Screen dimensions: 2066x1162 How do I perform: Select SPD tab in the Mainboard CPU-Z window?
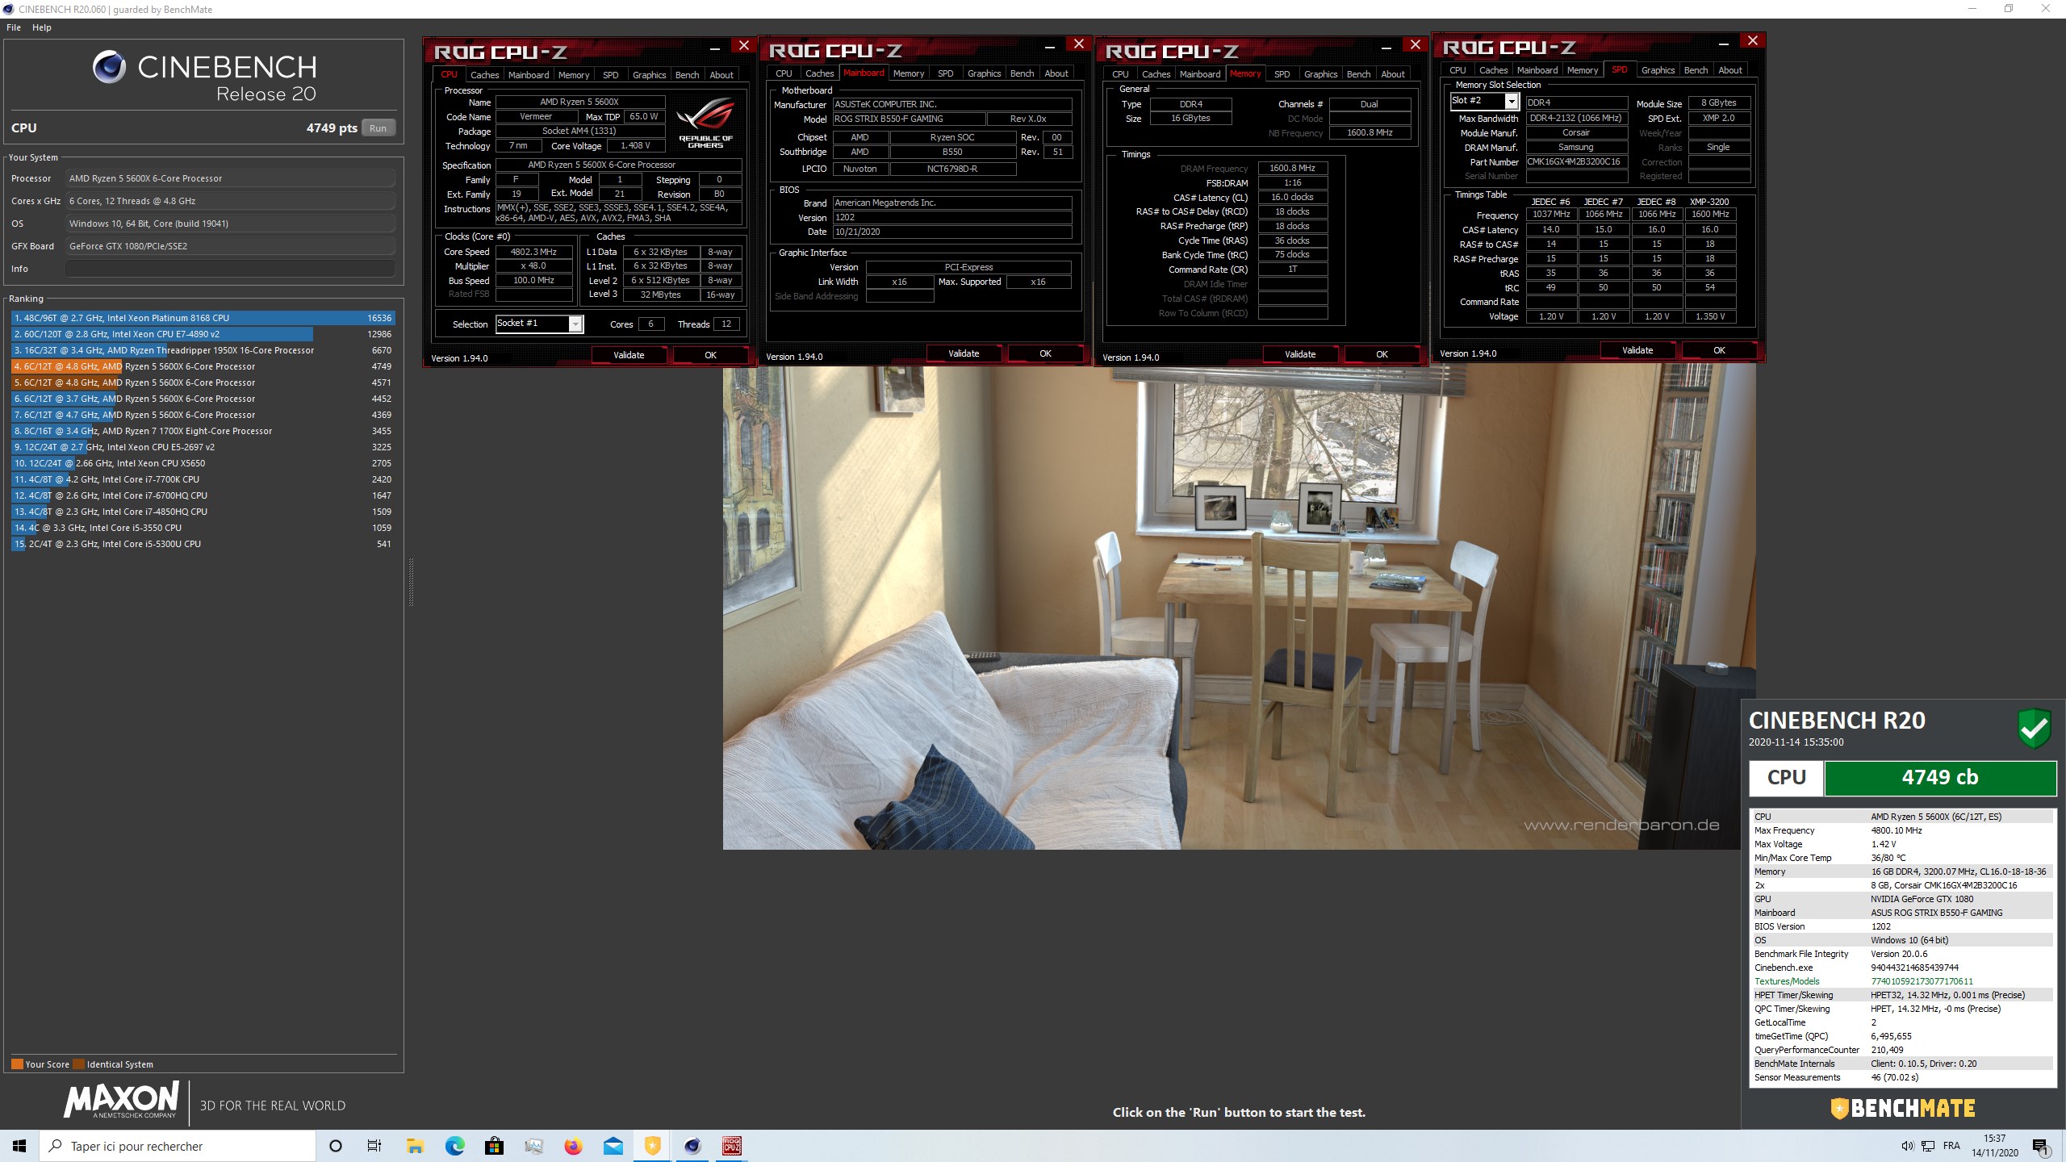tap(945, 73)
